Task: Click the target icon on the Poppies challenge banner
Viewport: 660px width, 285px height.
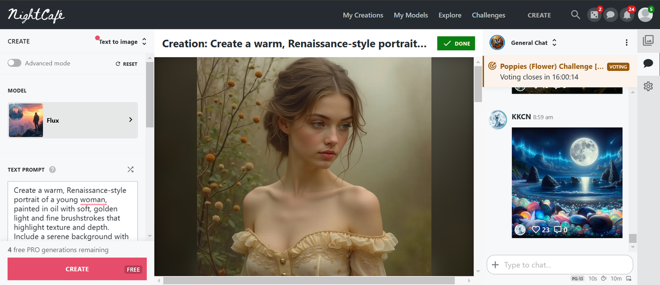Action: pos(492,66)
